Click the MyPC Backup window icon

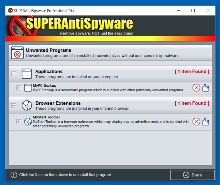(28, 88)
